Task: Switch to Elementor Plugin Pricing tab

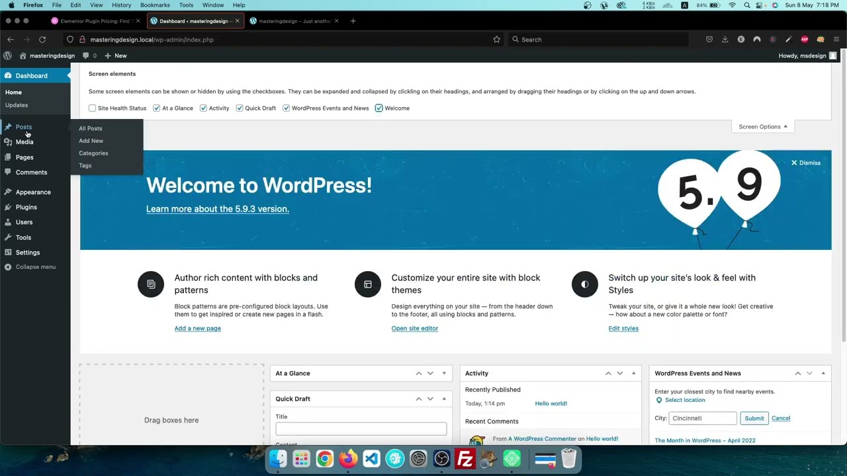Action: coord(95,21)
